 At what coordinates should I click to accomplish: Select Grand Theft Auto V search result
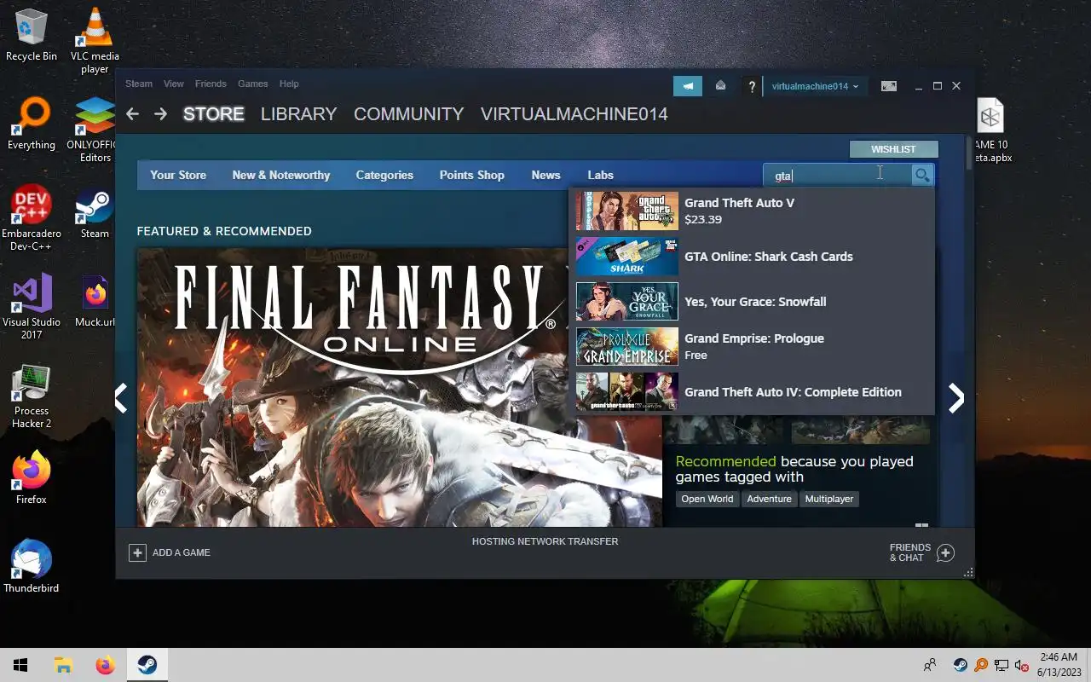[x=752, y=211]
